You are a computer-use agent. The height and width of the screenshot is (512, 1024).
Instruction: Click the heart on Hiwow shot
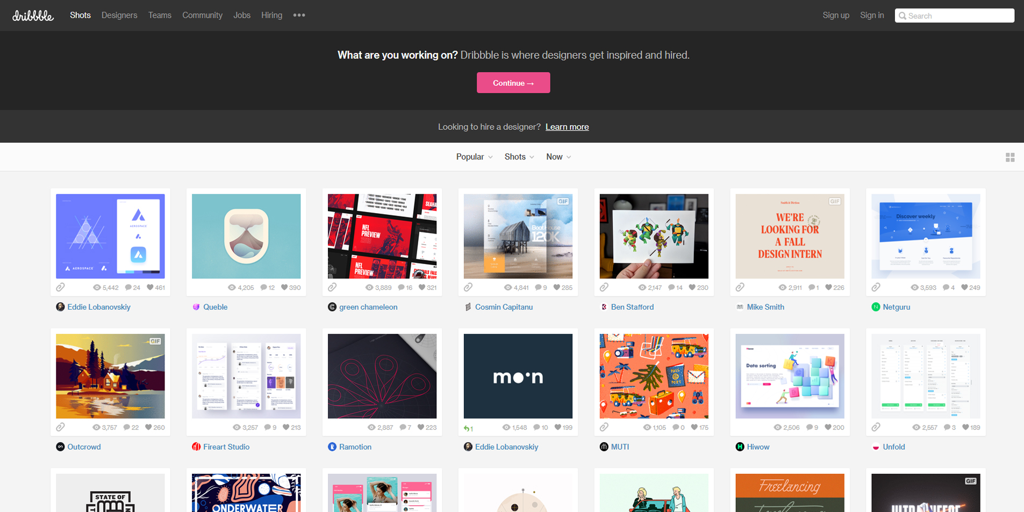click(828, 427)
